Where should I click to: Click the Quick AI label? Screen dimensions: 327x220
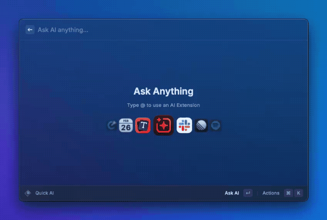click(45, 193)
